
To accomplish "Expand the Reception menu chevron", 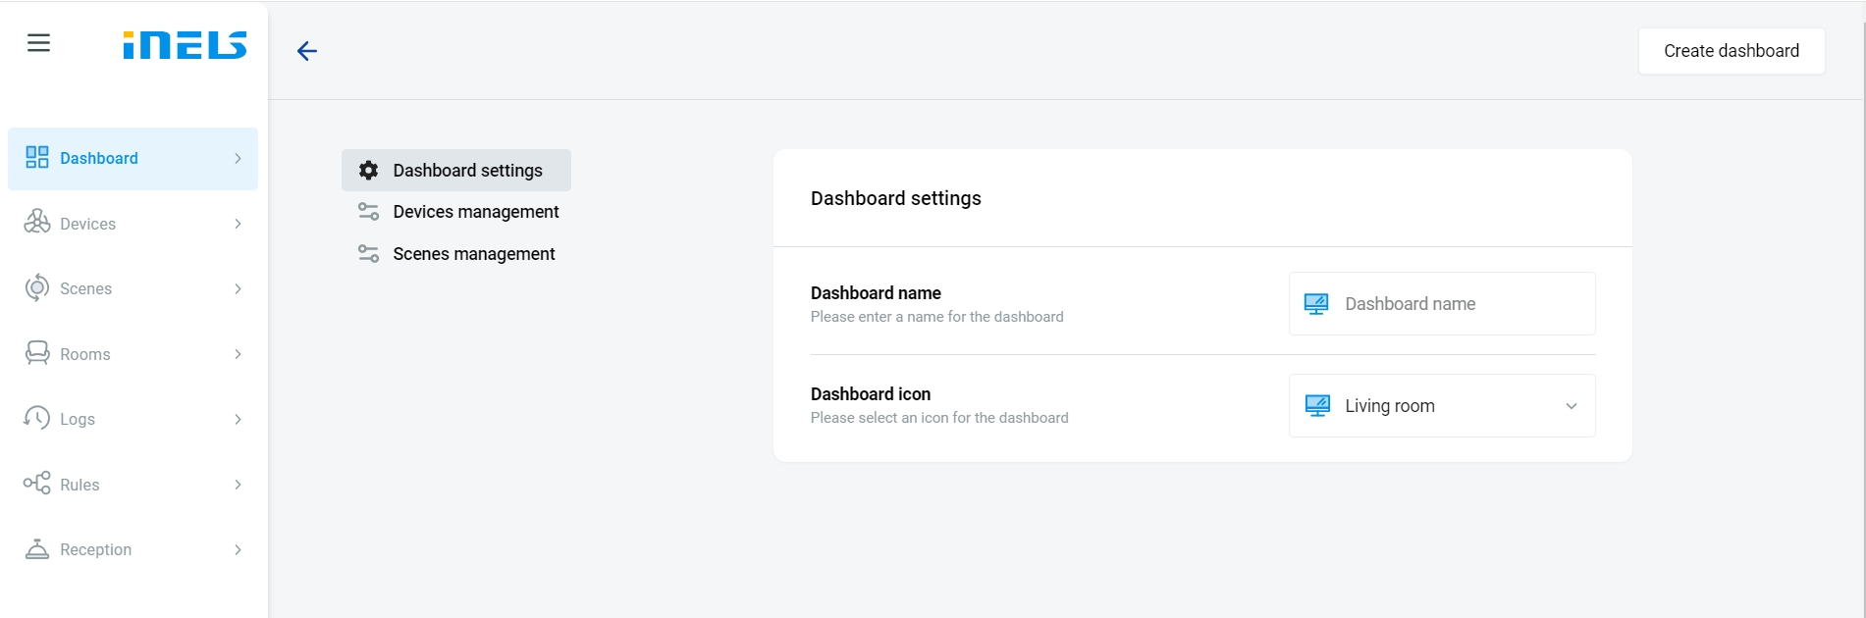I will pyautogui.click(x=238, y=550).
